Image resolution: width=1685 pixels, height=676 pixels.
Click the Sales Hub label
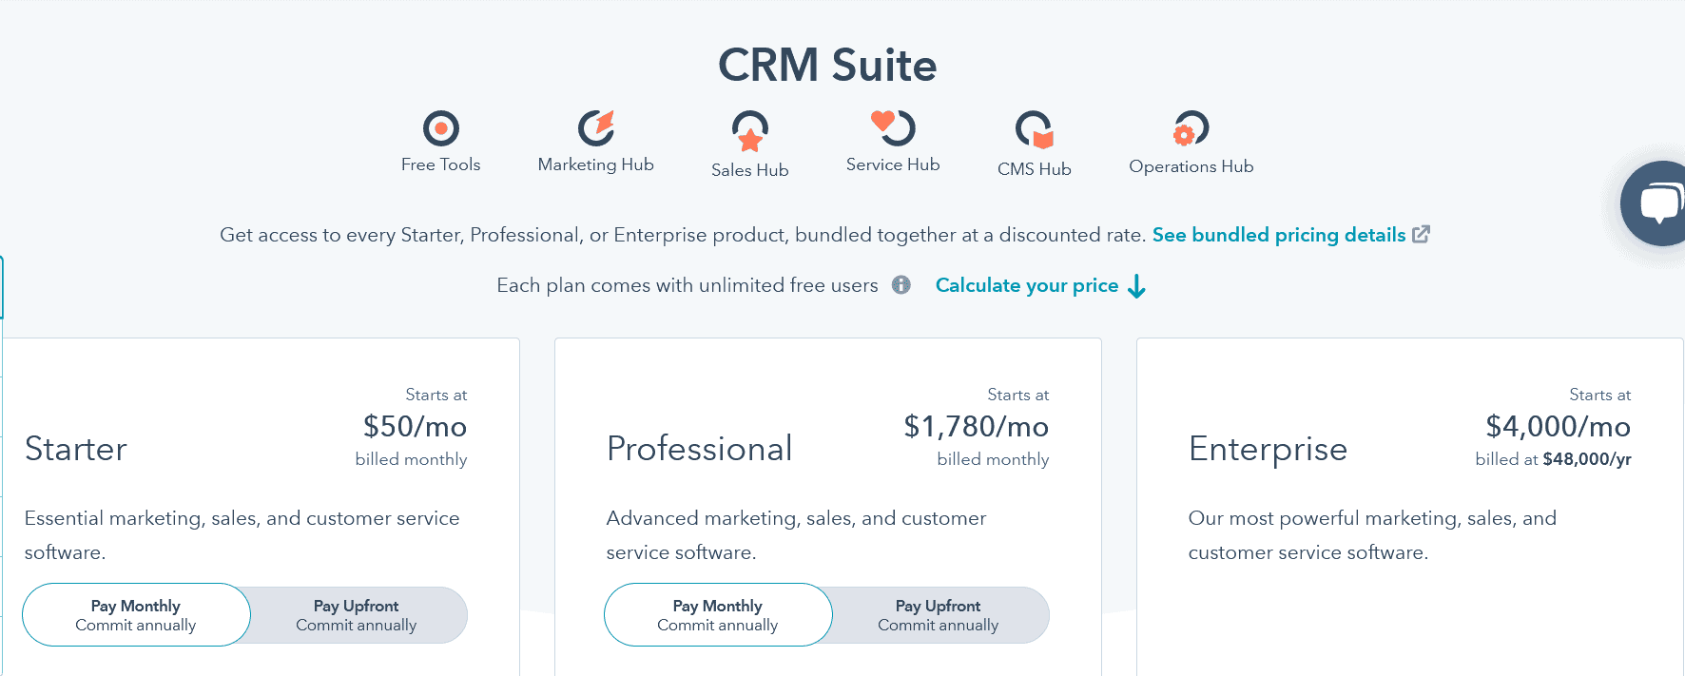[x=750, y=170]
